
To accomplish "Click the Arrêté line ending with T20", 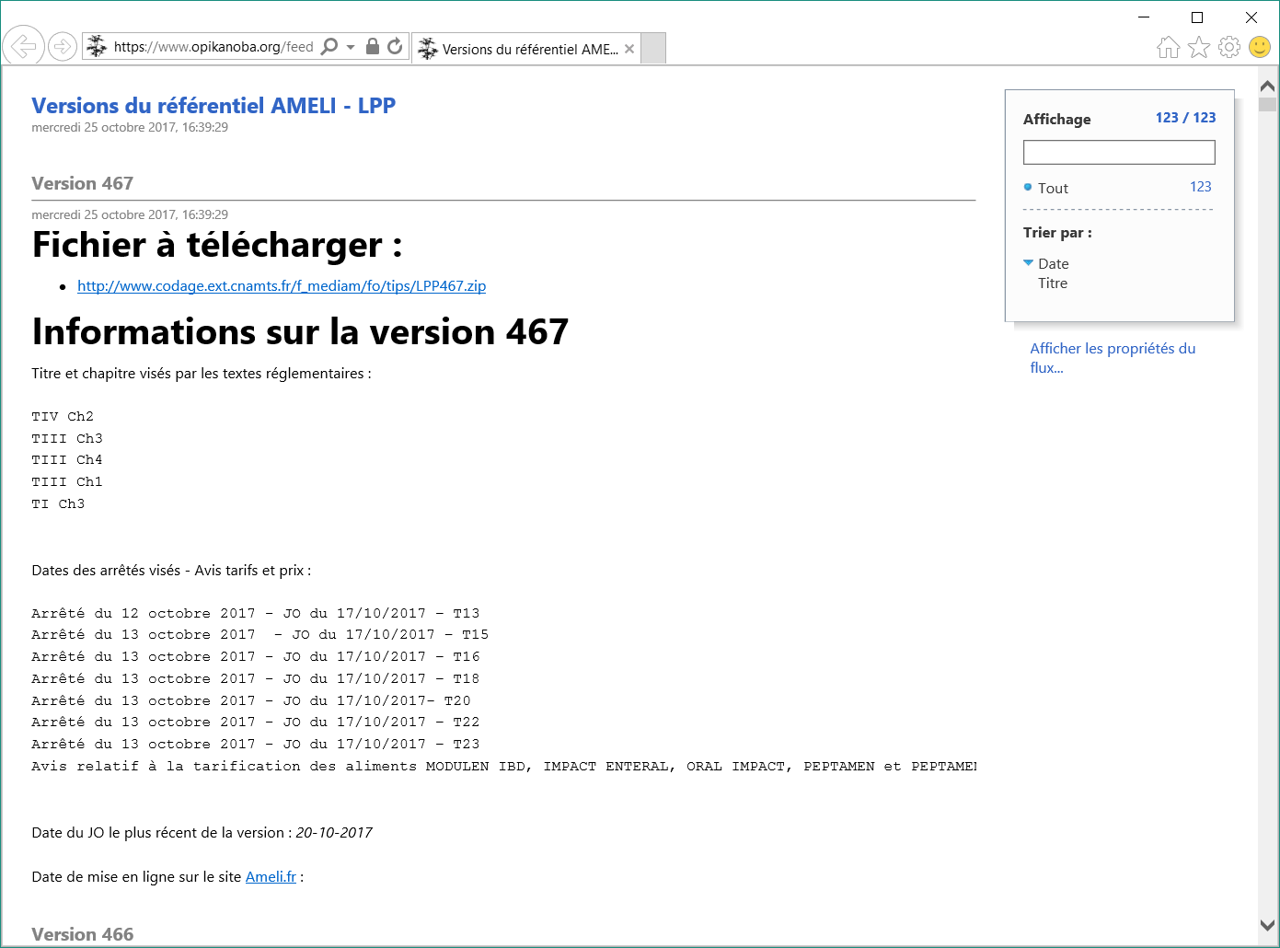I will pyautogui.click(x=251, y=701).
